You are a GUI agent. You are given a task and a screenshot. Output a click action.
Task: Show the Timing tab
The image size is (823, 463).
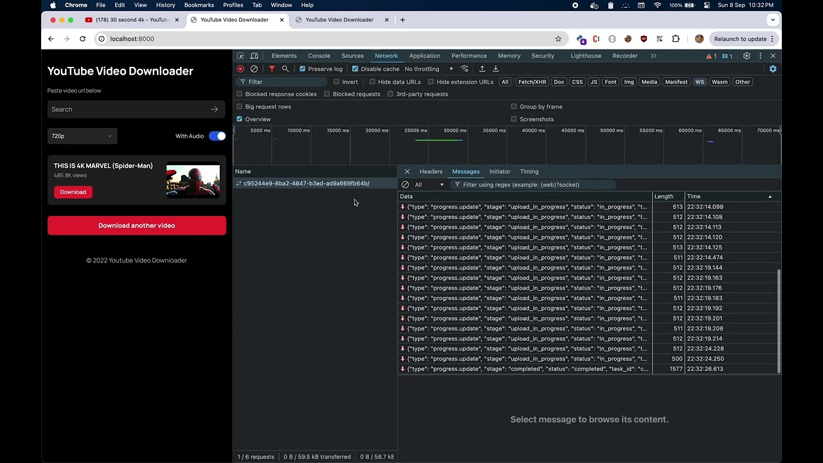tap(529, 172)
